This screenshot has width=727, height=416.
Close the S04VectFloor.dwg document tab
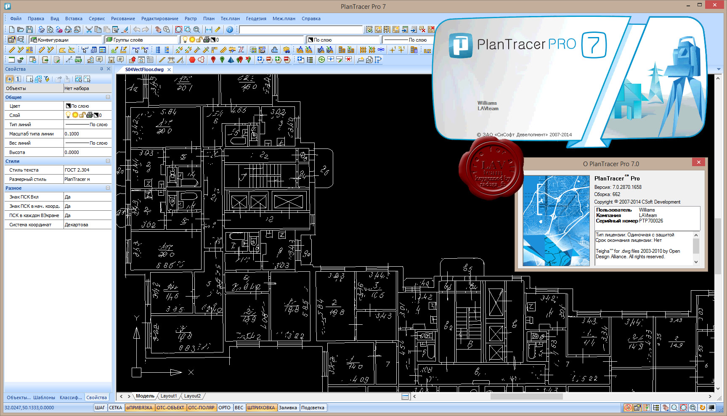click(169, 70)
